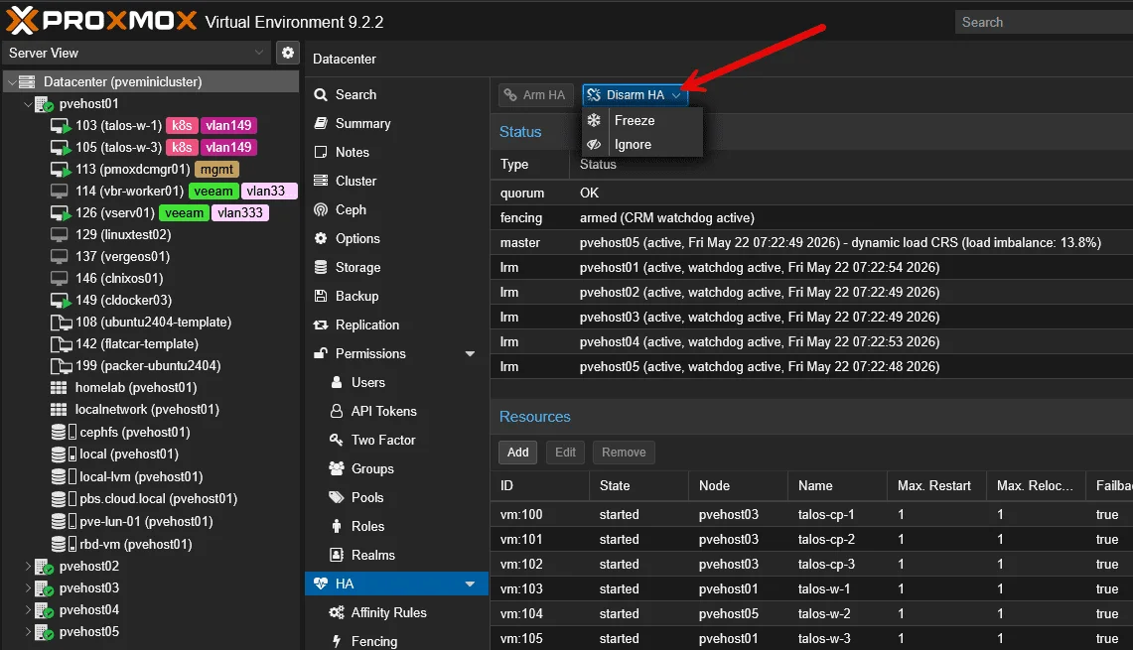Image resolution: width=1133 pixels, height=650 pixels.
Task: Collapse the Permissions submenu arrow
Action: [x=471, y=354]
